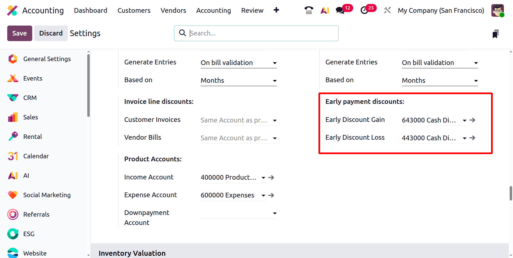Open the Review menu
This screenshot has height=258, width=513.
(252, 10)
